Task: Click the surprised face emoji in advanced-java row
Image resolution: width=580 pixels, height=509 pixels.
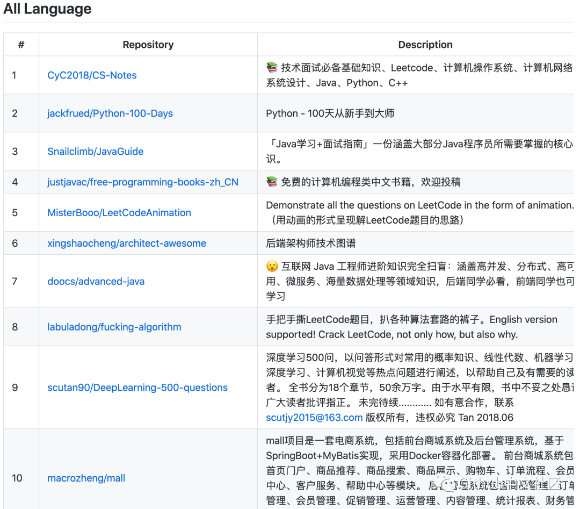Action: [272, 266]
